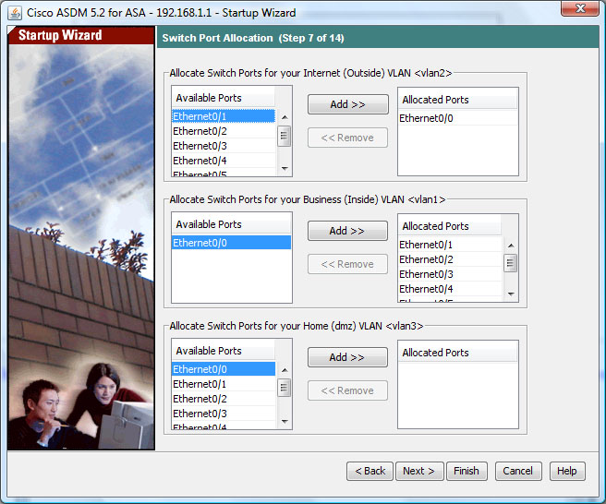Select Ethernet0/4 in Inside allocated ports
This screenshot has width=606, height=504.
(x=450, y=289)
